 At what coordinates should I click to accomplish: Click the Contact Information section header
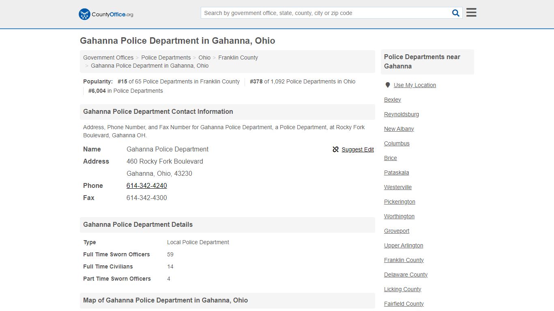228,112
